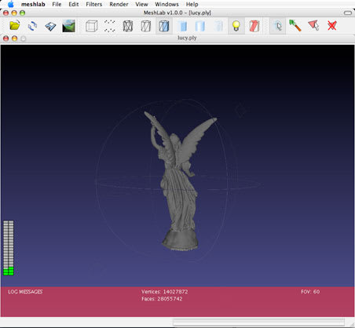Click the green performance meter bars
The image size is (355, 328).
tap(9, 248)
